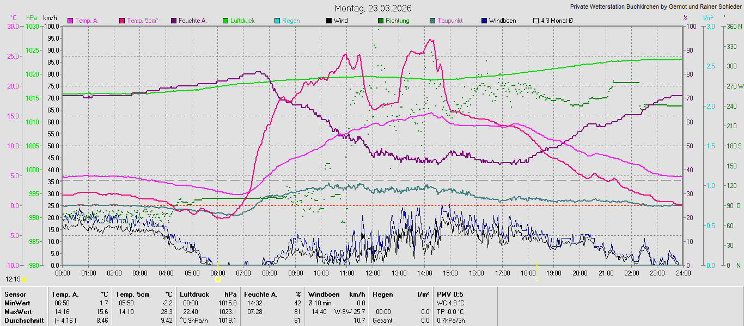Viewport: 744px width, 326px height.
Task: Click the 12:00 label on time axis
Action: pyautogui.click(x=373, y=273)
